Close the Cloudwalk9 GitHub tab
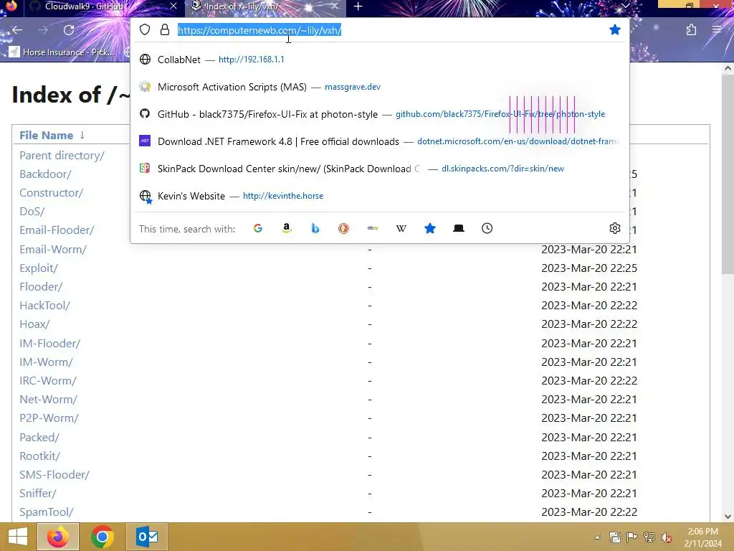This screenshot has width=734, height=551. (173, 6)
